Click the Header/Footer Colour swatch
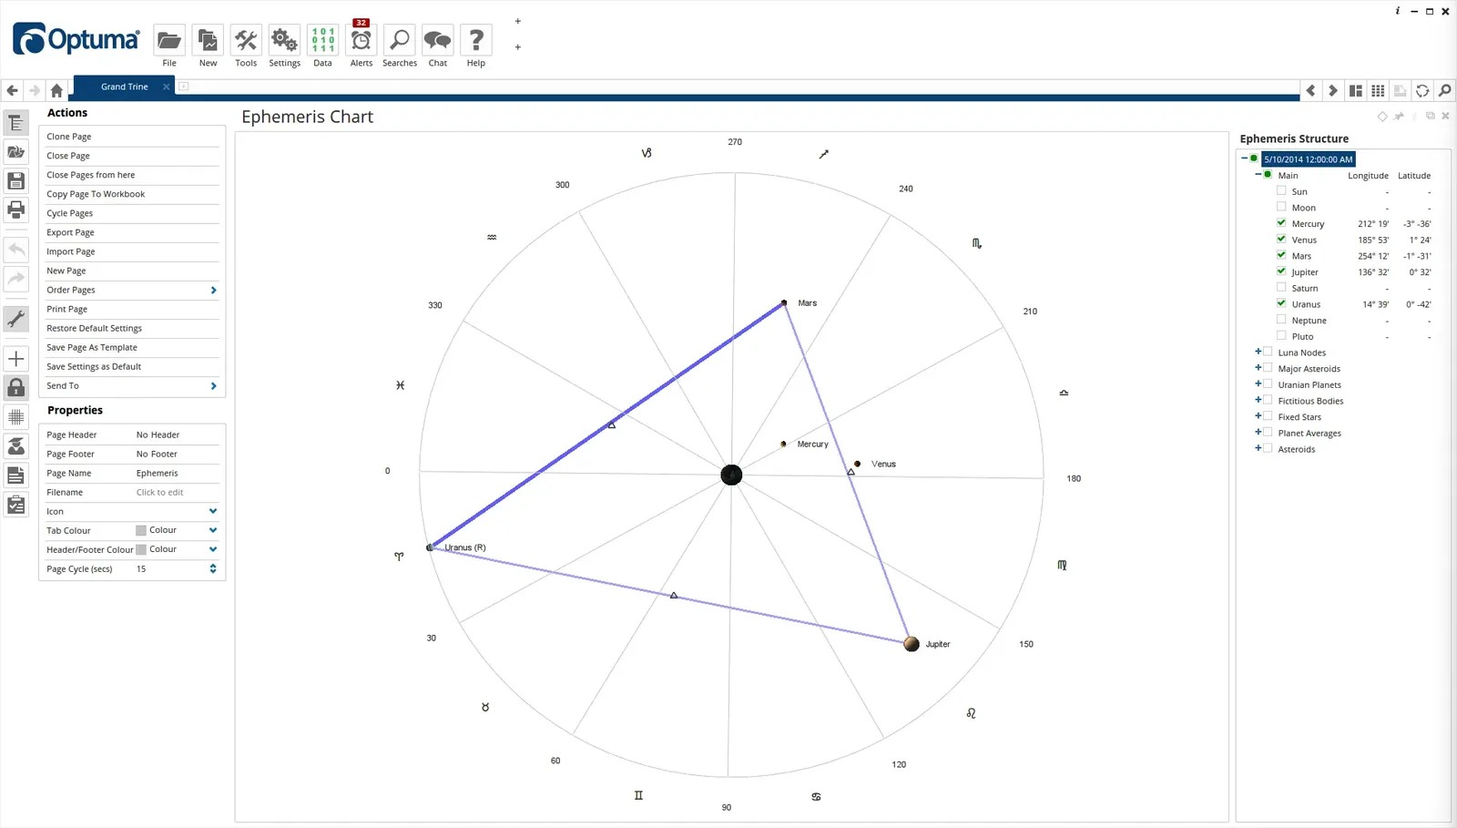This screenshot has width=1457, height=828. tap(141, 549)
